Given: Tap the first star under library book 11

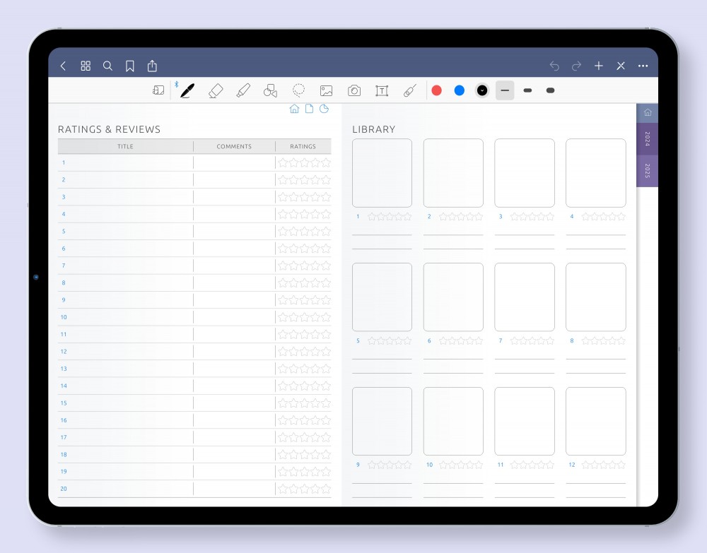Looking at the screenshot, I should [515, 465].
